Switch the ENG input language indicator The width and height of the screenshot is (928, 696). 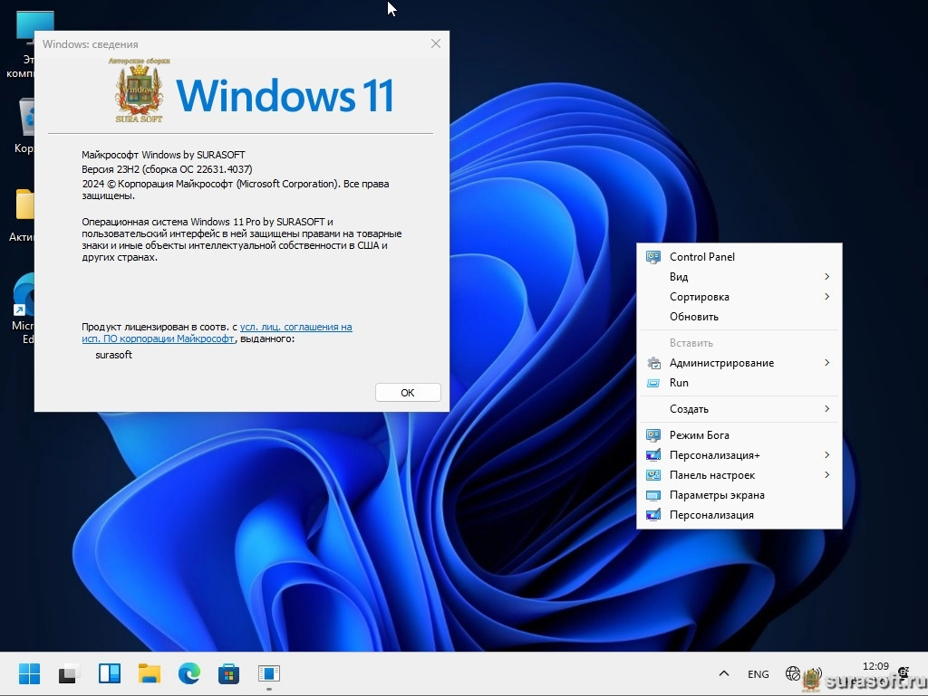(x=758, y=674)
